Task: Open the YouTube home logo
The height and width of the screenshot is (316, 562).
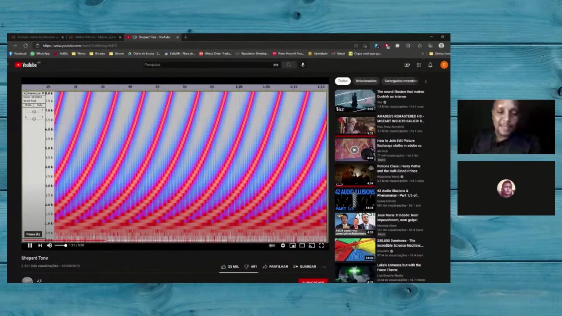Action: (x=26, y=65)
